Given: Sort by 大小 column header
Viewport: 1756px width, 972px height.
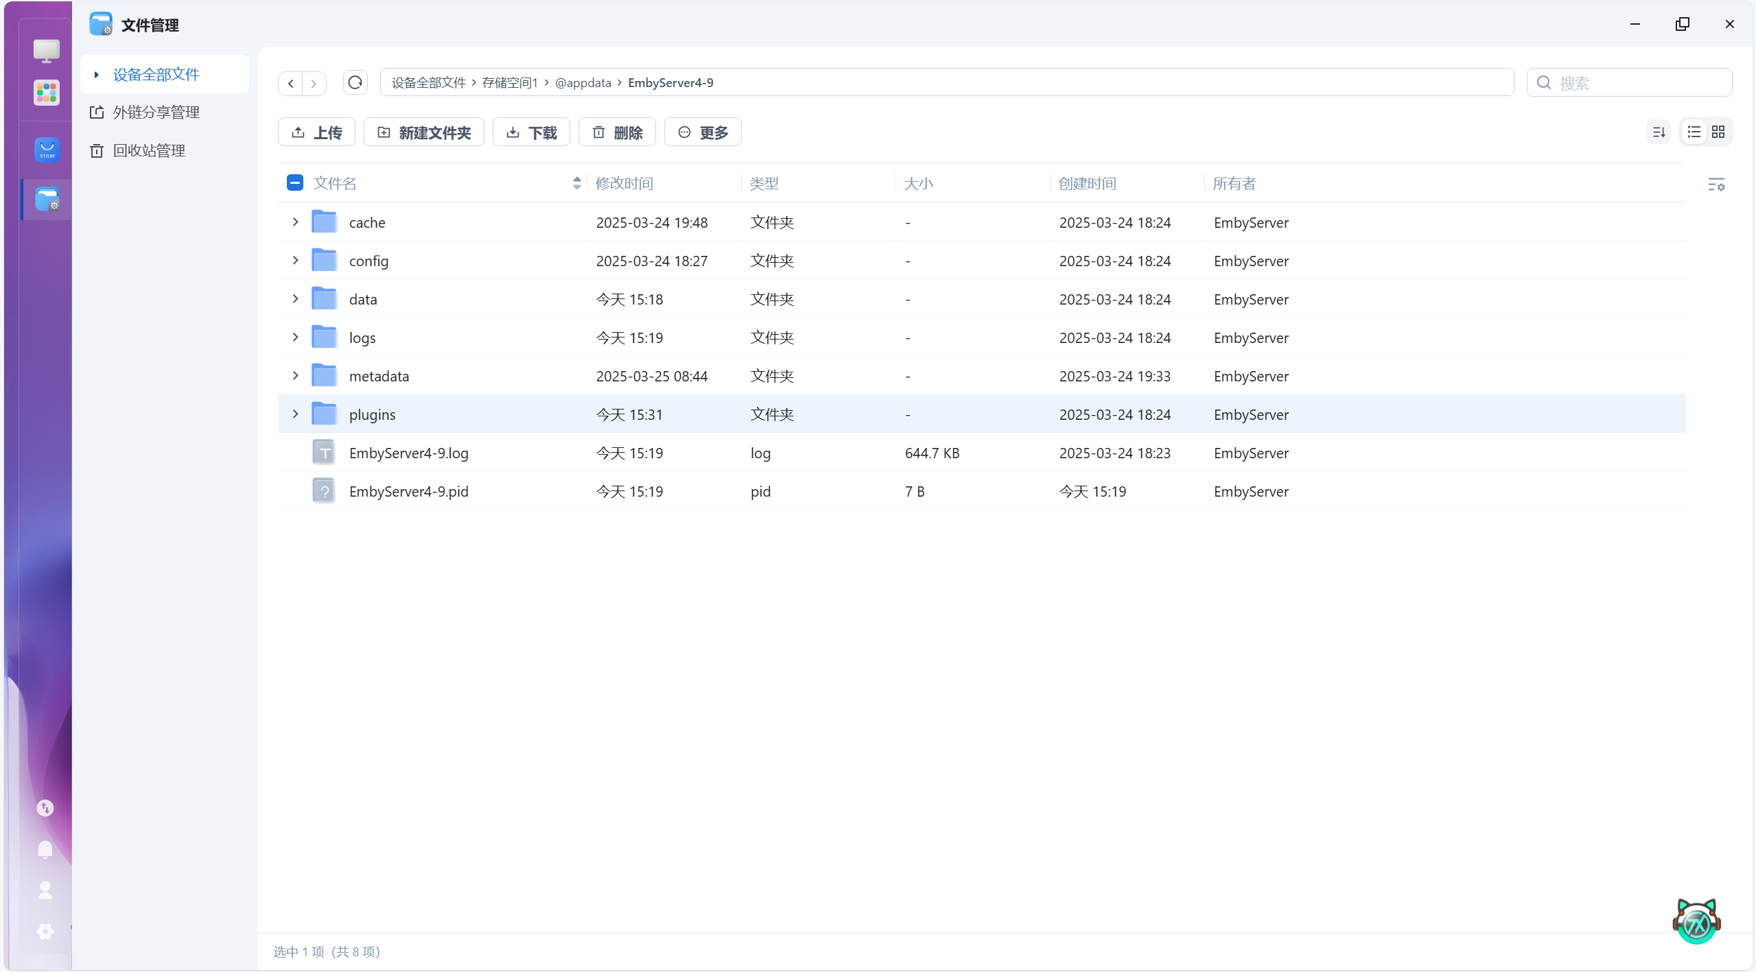Looking at the screenshot, I should click(918, 183).
